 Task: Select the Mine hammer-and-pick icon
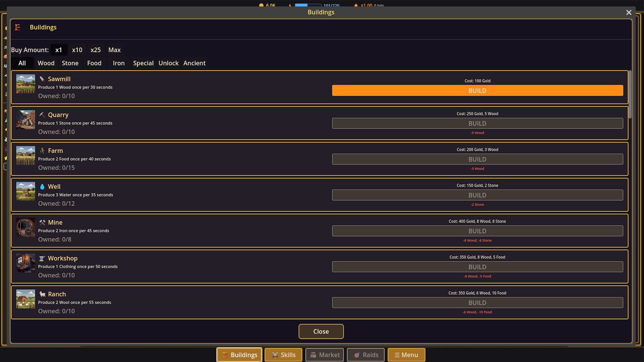tap(42, 222)
